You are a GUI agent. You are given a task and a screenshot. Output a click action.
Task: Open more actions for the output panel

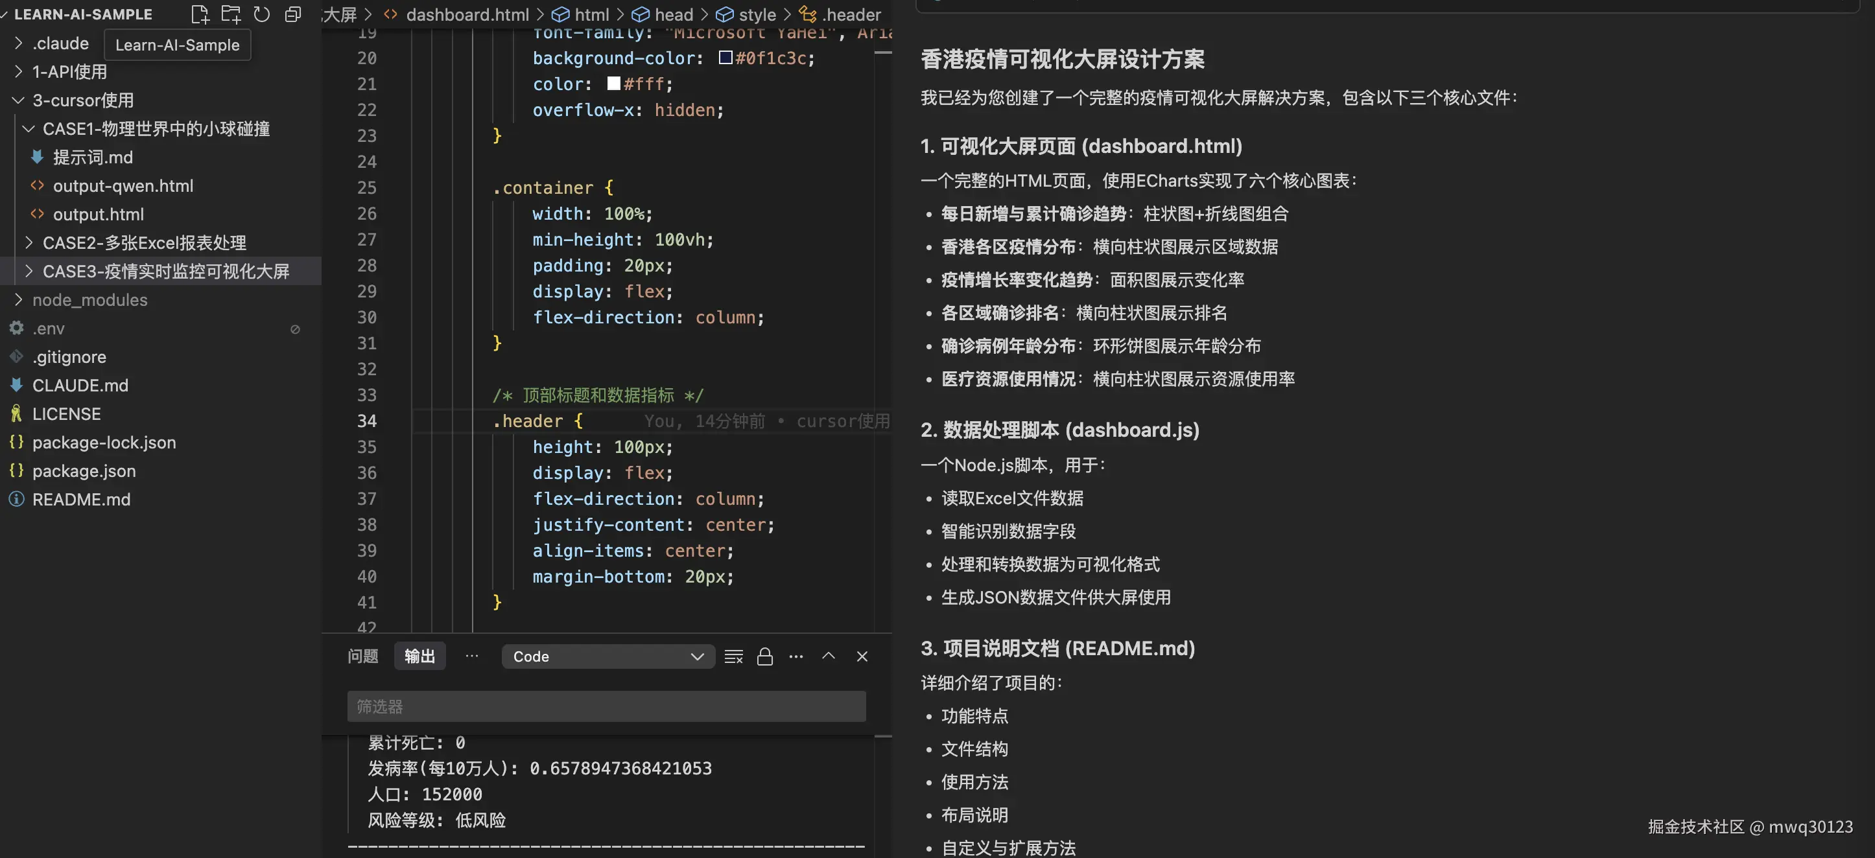(x=796, y=656)
